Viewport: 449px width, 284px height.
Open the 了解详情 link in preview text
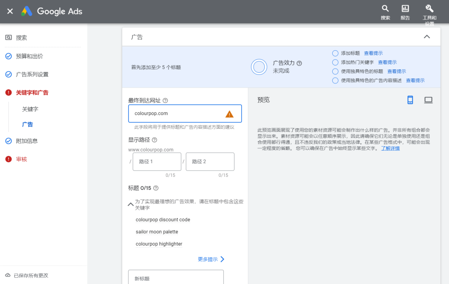pyautogui.click(x=390, y=148)
